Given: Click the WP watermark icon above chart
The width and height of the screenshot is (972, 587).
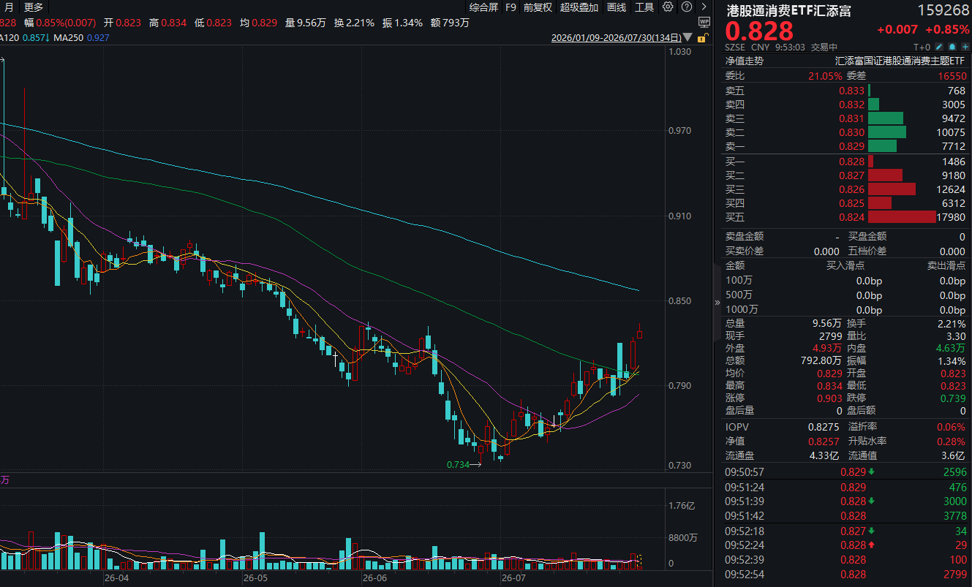Looking at the screenshot, I should pyautogui.click(x=704, y=22).
